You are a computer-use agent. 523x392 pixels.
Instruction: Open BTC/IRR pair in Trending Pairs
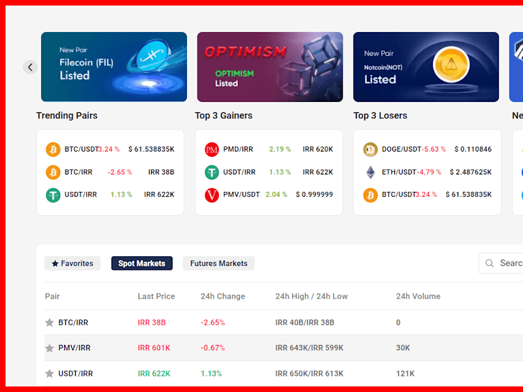click(x=78, y=172)
